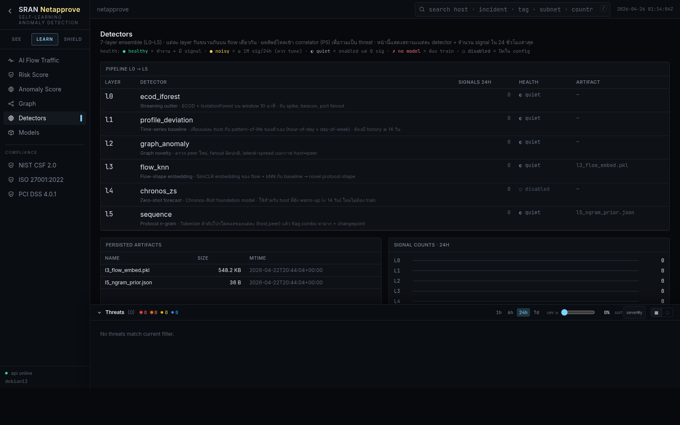Screen dimensions: 680x425
Task: Select the 6h time range
Action: click(x=510, y=312)
